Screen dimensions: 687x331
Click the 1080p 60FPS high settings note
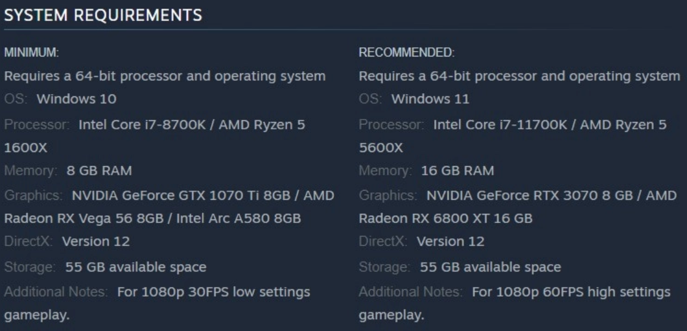tap(572, 292)
